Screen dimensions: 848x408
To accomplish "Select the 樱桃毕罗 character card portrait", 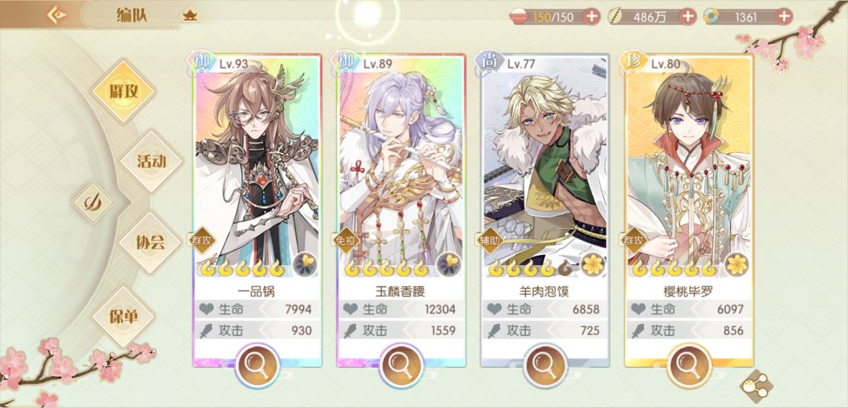I will click(689, 166).
